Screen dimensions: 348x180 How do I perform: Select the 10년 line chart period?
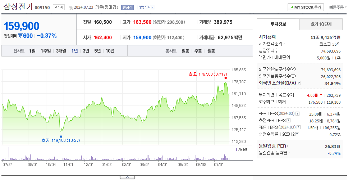tap(110, 51)
